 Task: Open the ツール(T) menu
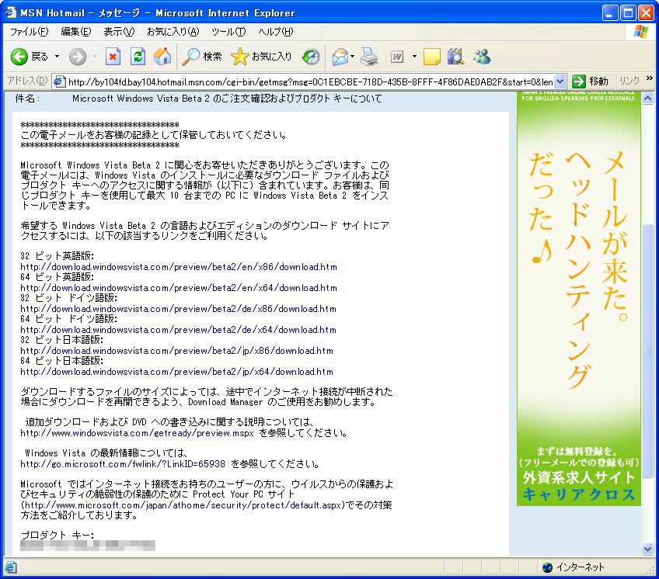[228, 32]
